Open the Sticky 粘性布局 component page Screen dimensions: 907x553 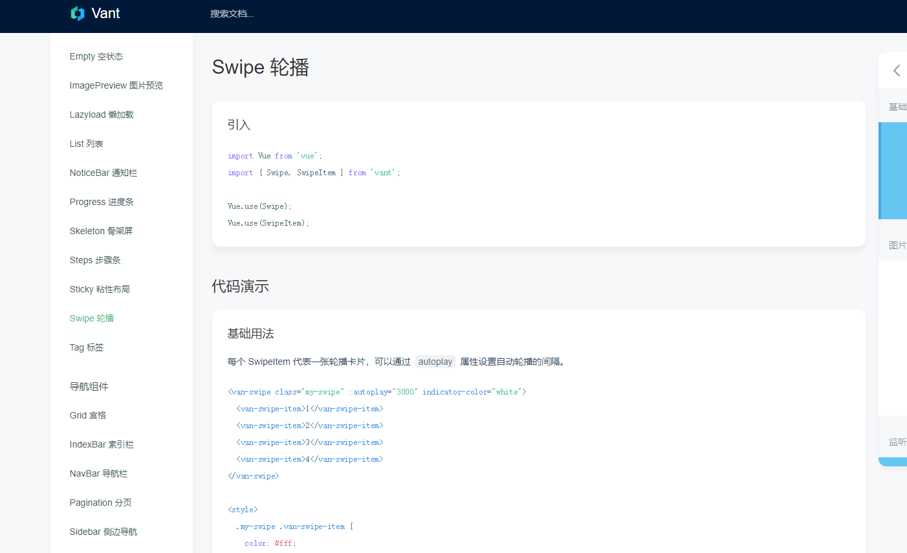98,289
